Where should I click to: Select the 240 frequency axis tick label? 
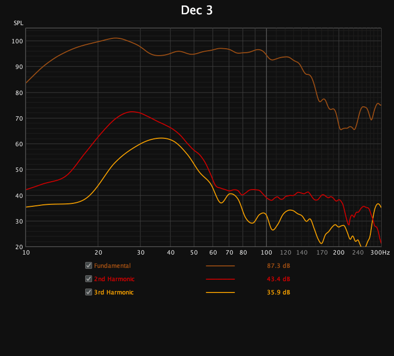tap(358, 253)
